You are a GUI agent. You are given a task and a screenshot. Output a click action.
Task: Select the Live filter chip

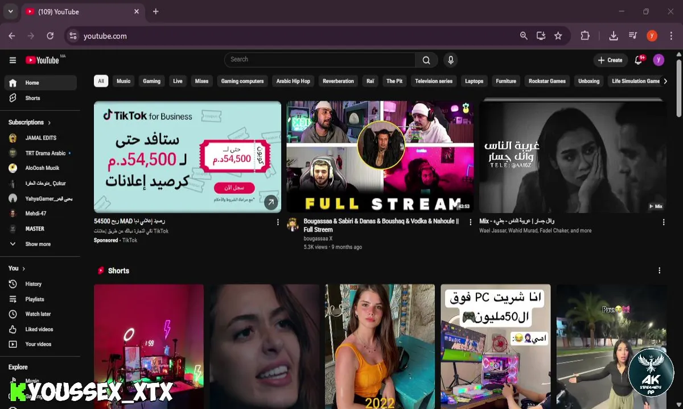tap(178, 81)
